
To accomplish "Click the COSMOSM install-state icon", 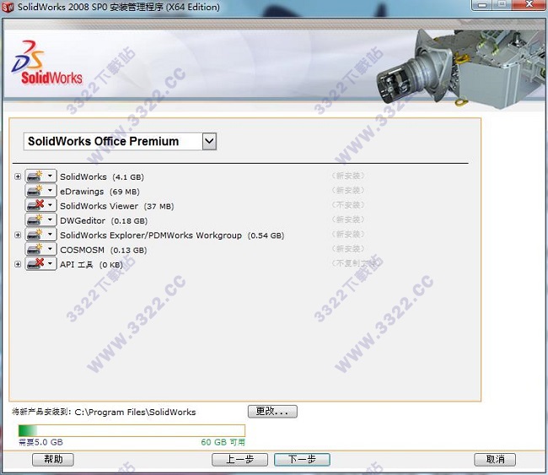I will (x=35, y=250).
